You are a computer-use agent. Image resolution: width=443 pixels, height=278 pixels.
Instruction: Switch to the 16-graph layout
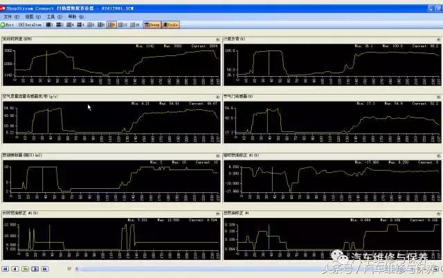click(135, 25)
